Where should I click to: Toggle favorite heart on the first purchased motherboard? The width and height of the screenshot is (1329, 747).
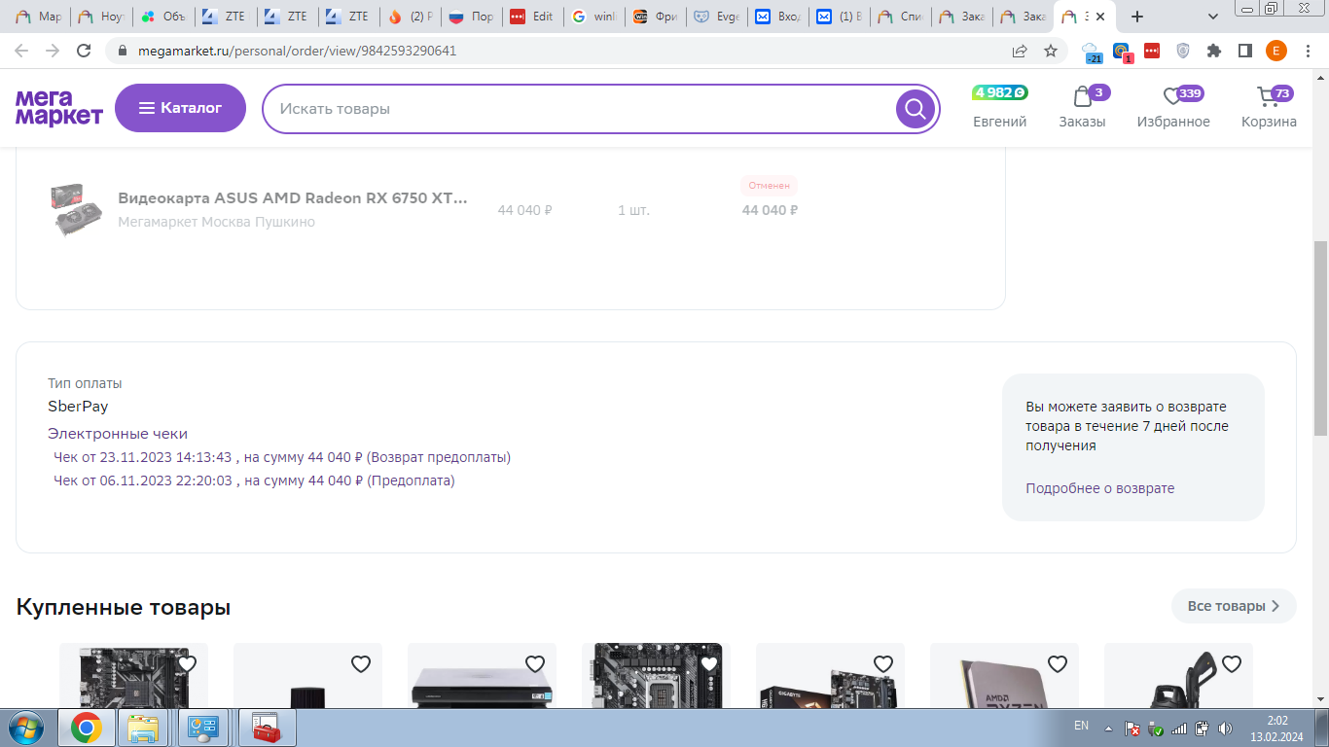(x=187, y=664)
